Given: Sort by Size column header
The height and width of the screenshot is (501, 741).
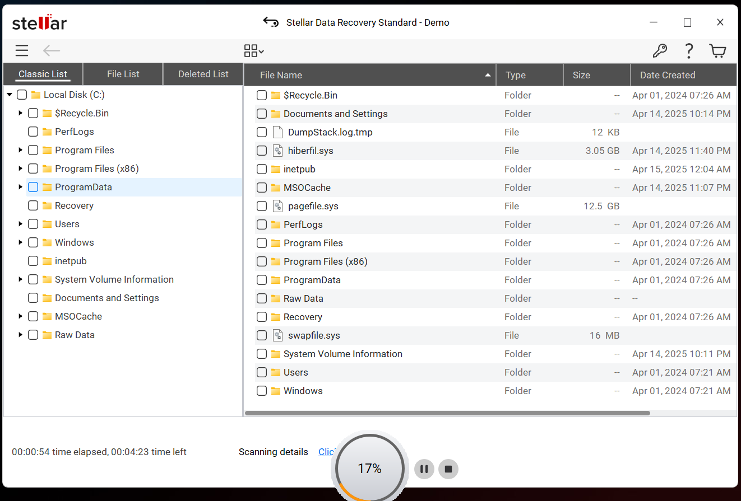Looking at the screenshot, I should (x=597, y=75).
